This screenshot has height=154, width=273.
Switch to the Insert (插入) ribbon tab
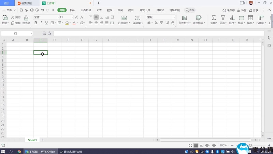(x=73, y=10)
